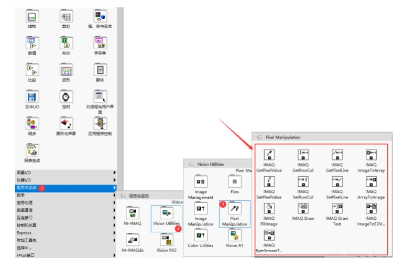The image size is (403, 269).
Task: Select the IMAQ ImageToArray VI
Action: 371,155
